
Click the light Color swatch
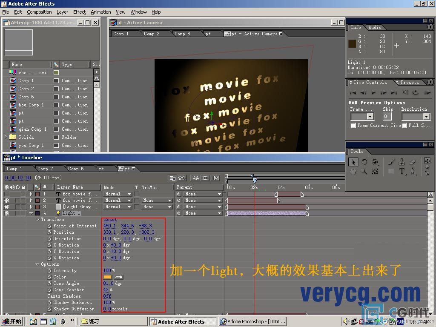click(x=108, y=277)
